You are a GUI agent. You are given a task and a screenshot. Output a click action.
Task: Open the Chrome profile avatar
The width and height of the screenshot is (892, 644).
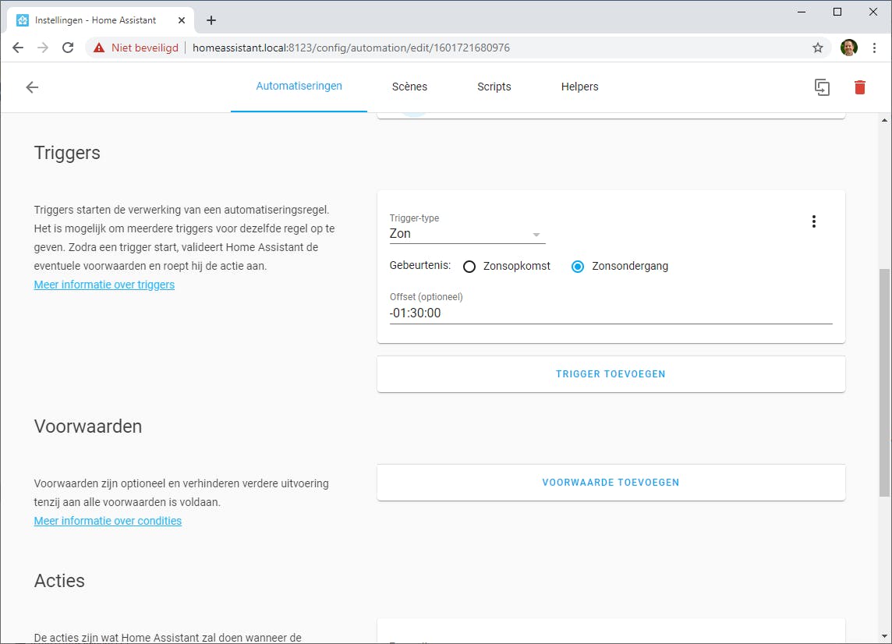tap(849, 48)
